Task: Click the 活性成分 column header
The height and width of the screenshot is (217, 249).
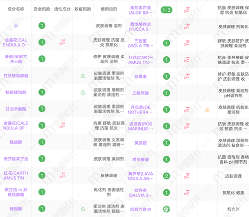Action: coord(62,9)
